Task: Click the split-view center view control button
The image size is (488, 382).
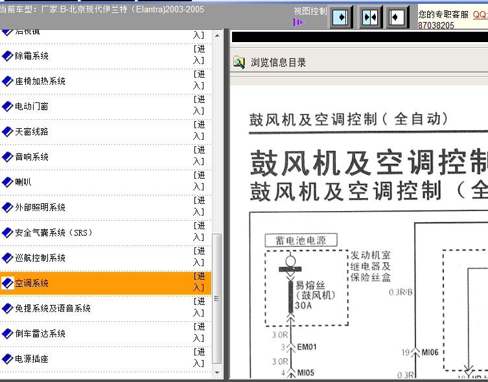Action: click(370, 16)
